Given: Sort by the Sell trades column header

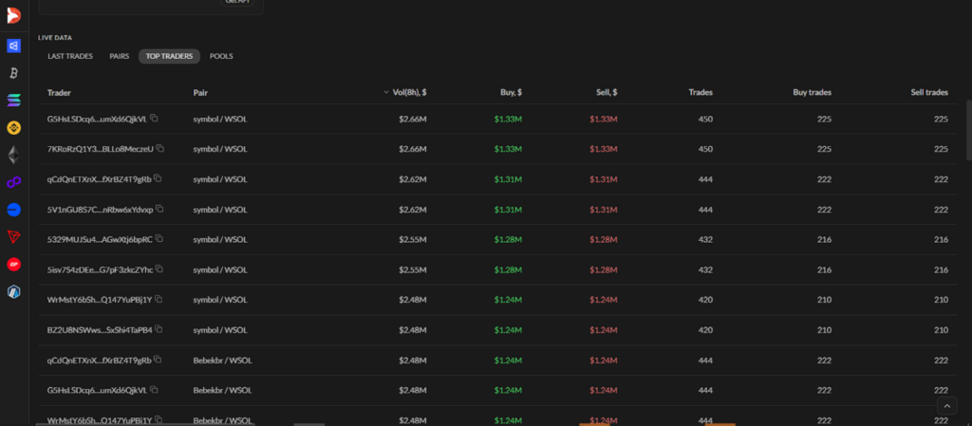Looking at the screenshot, I should (x=929, y=92).
